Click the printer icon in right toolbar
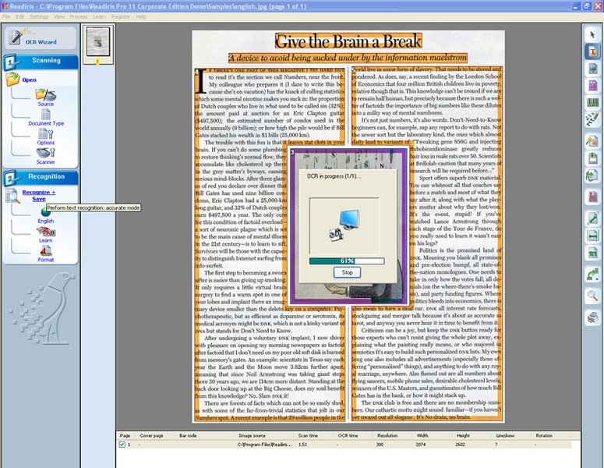This screenshot has width=604, height=468. 592,316
